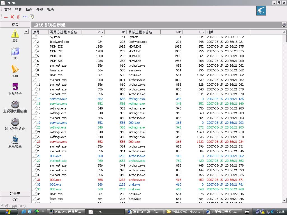Select the BHO sidebar icon
Image resolution: width=287 pixels, height=215 pixels.
click(15, 52)
